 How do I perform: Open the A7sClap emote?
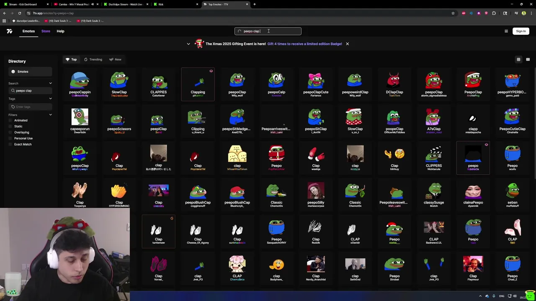[x=434, y=121]
